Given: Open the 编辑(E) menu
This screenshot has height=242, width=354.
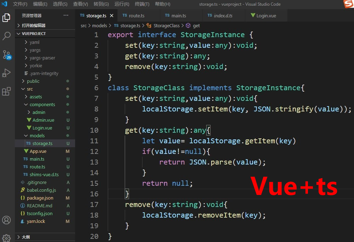Looking at the screenshot, I should click(x=40, y=4).
